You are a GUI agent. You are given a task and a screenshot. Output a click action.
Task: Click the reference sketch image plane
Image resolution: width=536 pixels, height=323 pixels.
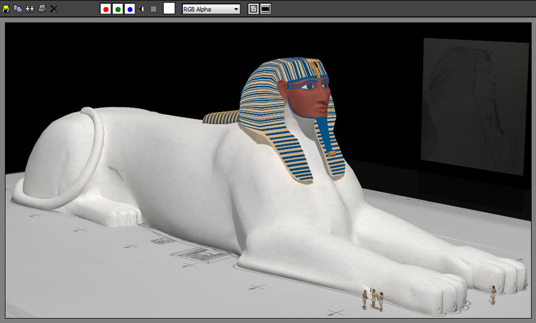474,106
